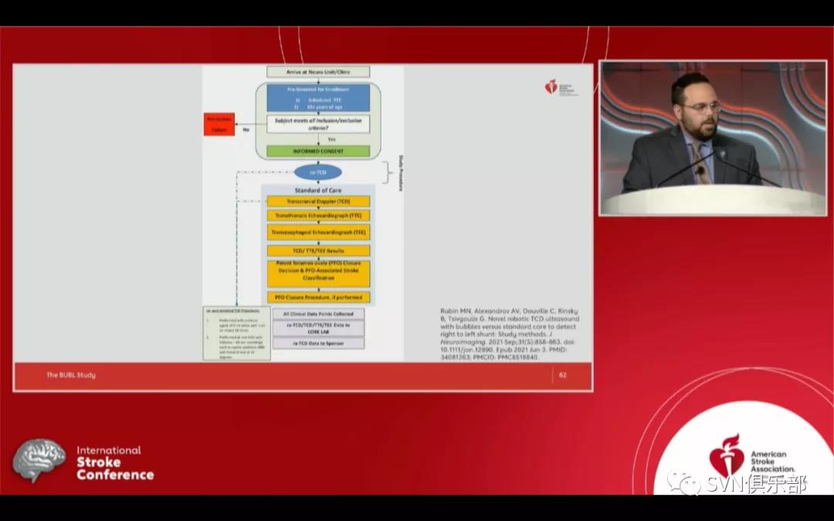Click 'Transcranial Doppler (TCD)' box
The width and height of the screenshot is (834, 521).
click(318, 202)
